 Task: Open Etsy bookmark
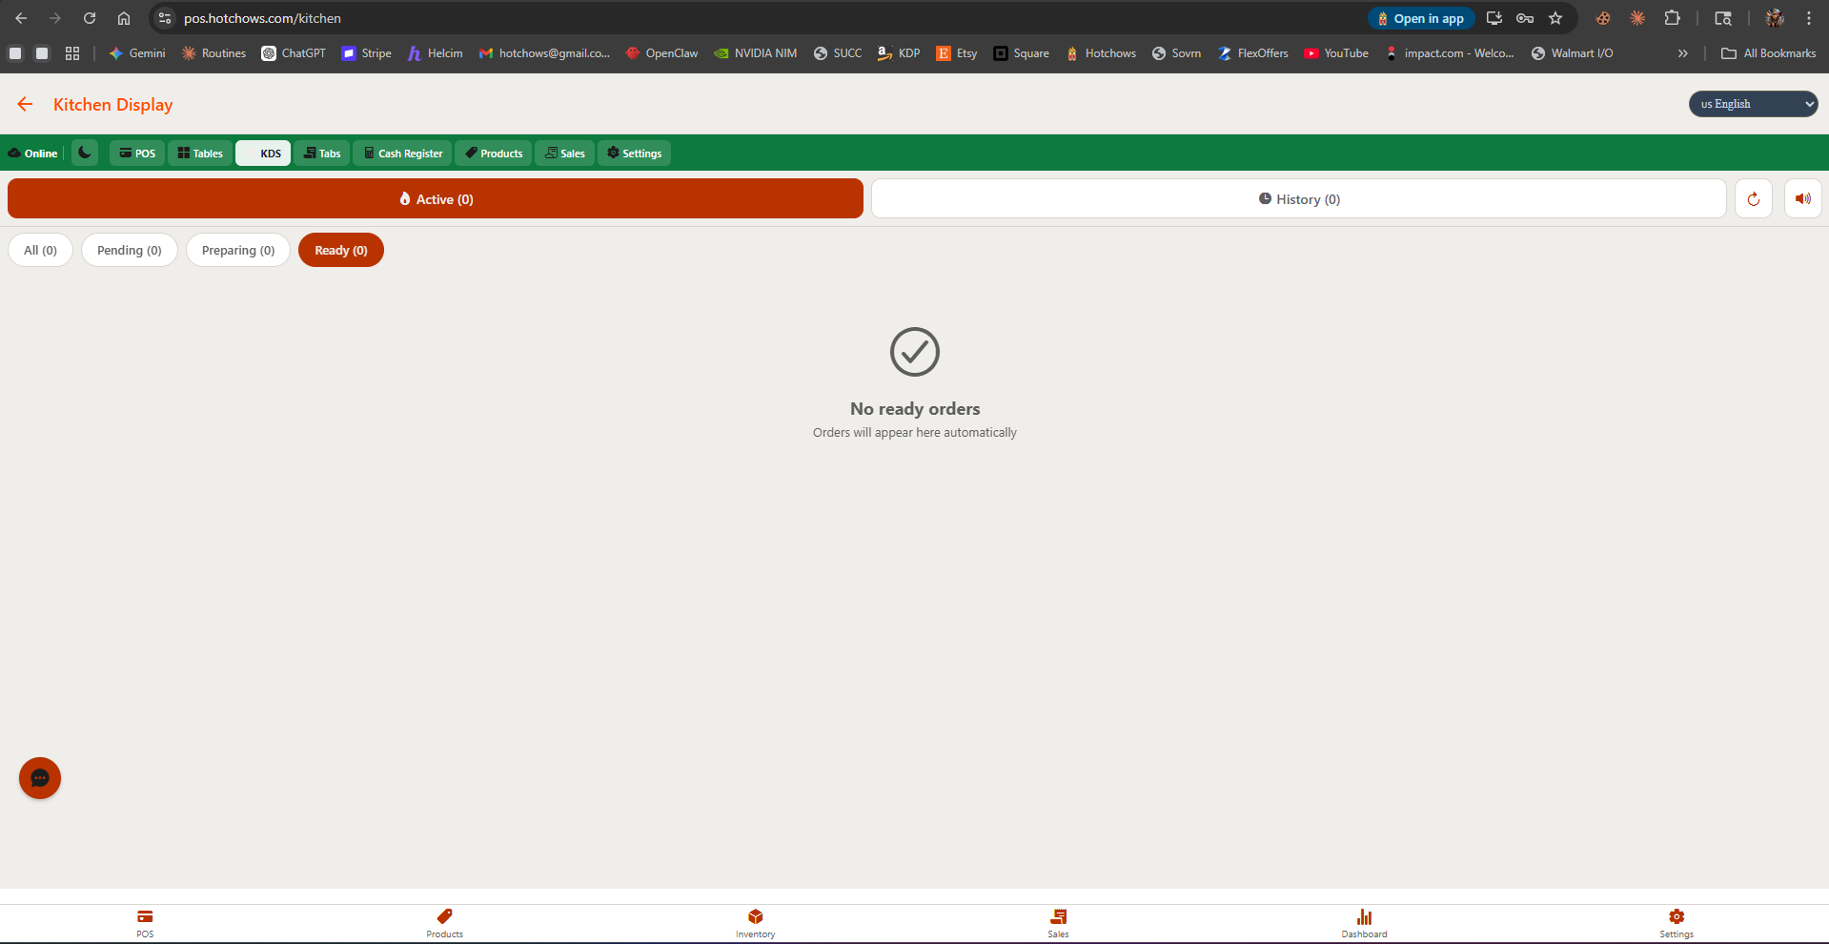point(957,53)
